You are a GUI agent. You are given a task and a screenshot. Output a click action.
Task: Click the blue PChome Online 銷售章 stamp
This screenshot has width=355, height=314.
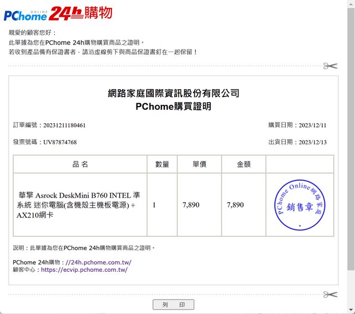click(x=300, y=205)
